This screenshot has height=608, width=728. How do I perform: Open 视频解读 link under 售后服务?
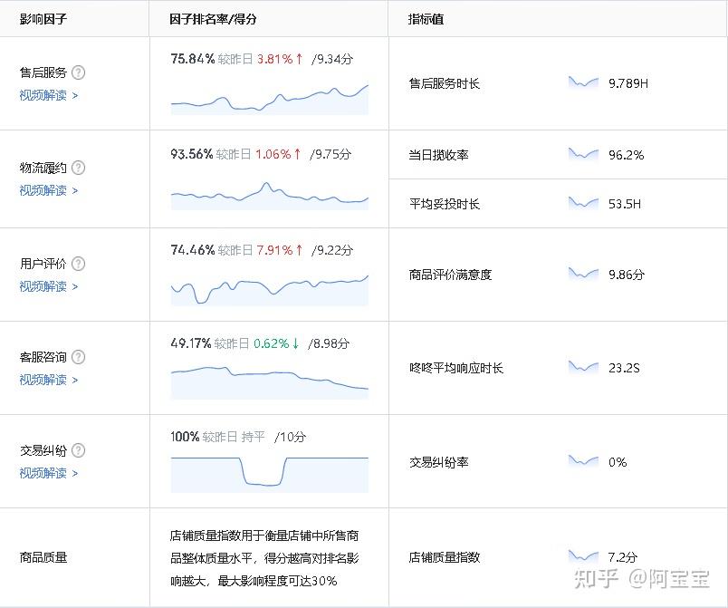click(x=49, y=94)
